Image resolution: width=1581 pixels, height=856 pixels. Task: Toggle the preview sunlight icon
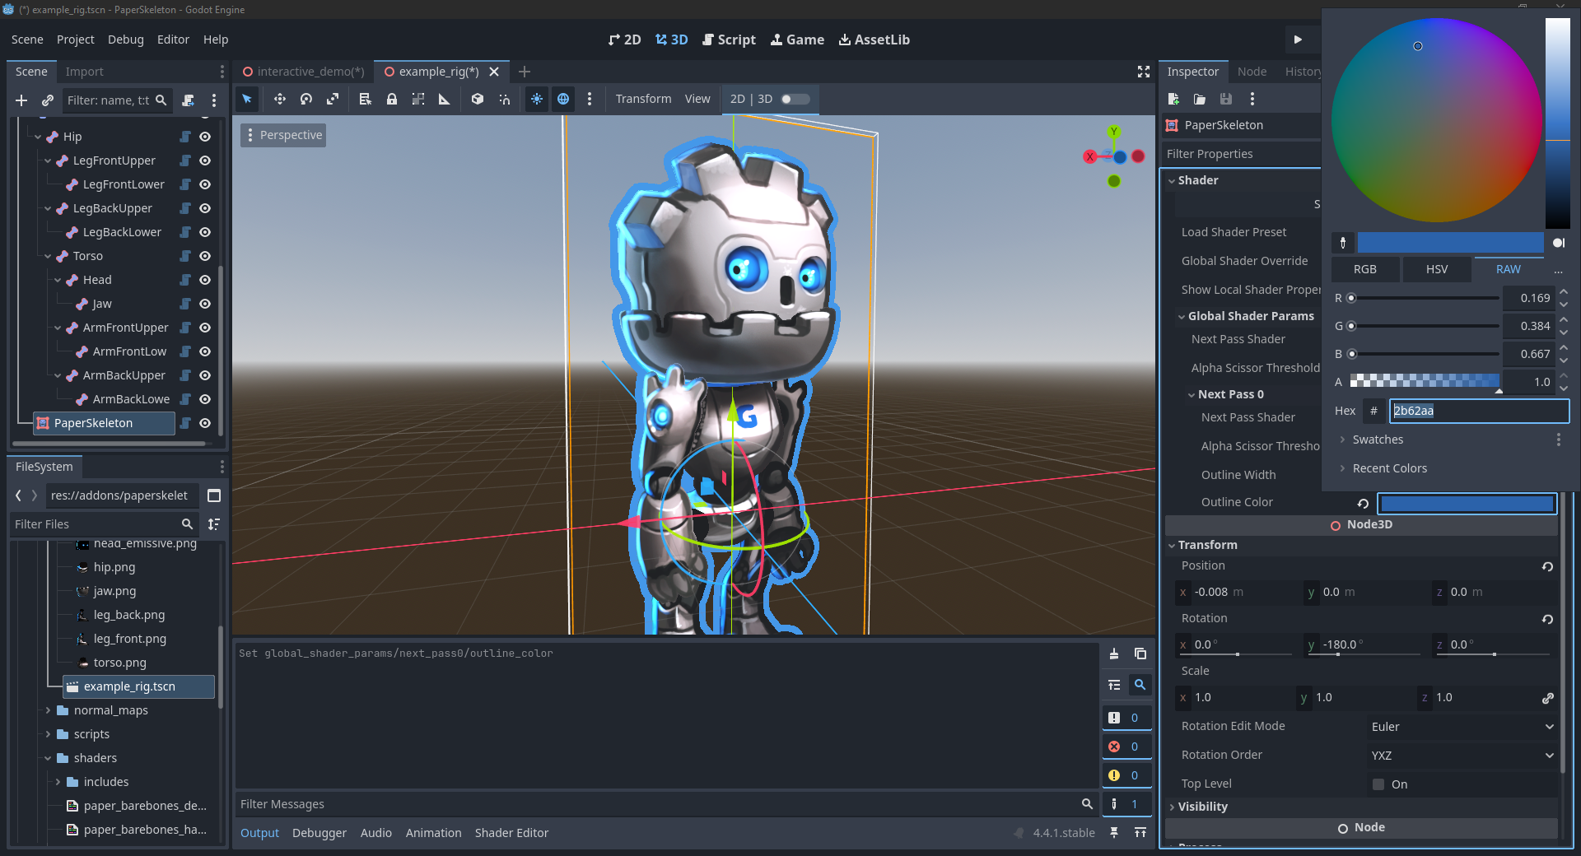click(x=537, y=99)
